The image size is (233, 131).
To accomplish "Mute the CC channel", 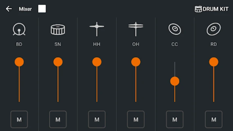I will [x=175, y=120].
